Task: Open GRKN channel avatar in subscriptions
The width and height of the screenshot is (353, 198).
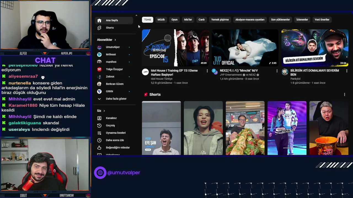Action: click(x=99, y=91)
